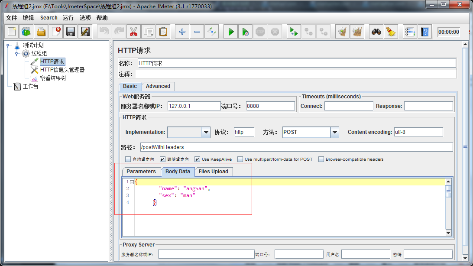473x266 pixels.
Task: Open Search with the binoculars icon
Action: [x=376, y=32]
